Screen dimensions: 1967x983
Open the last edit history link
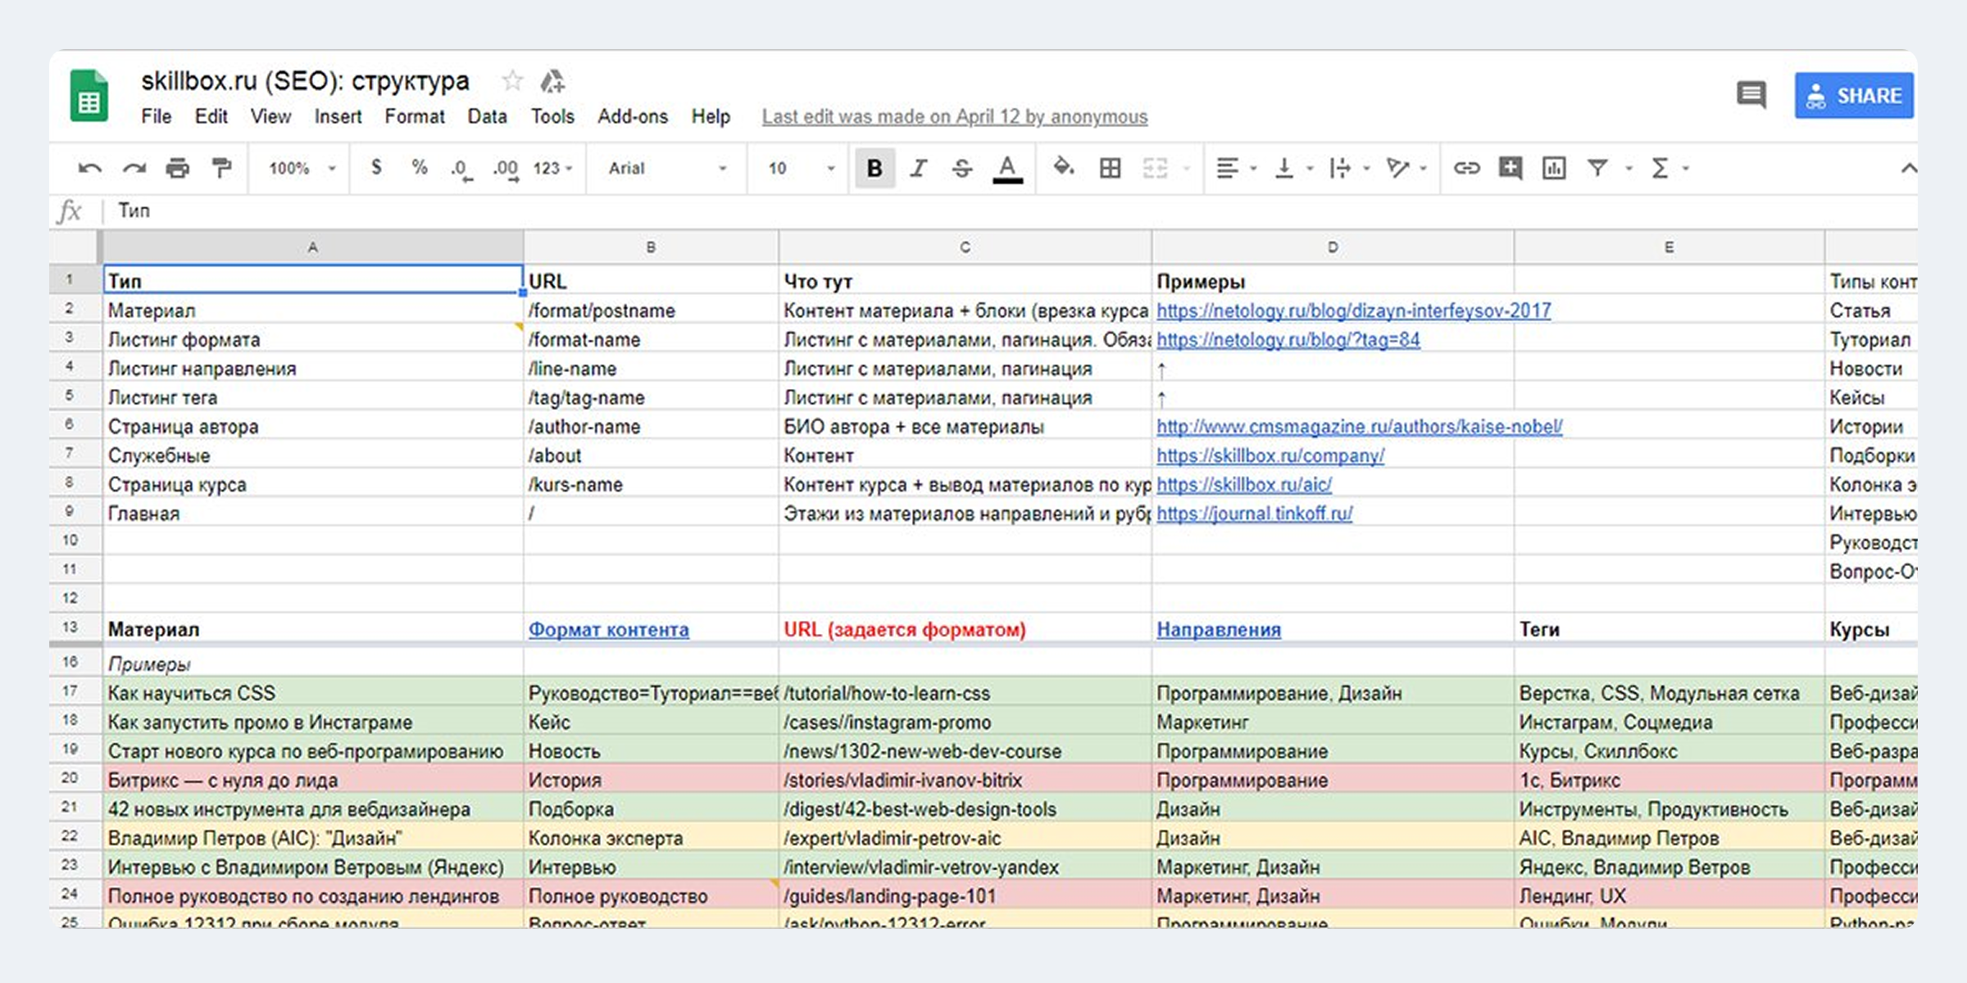pyautogui.click(x=955, y=117)
